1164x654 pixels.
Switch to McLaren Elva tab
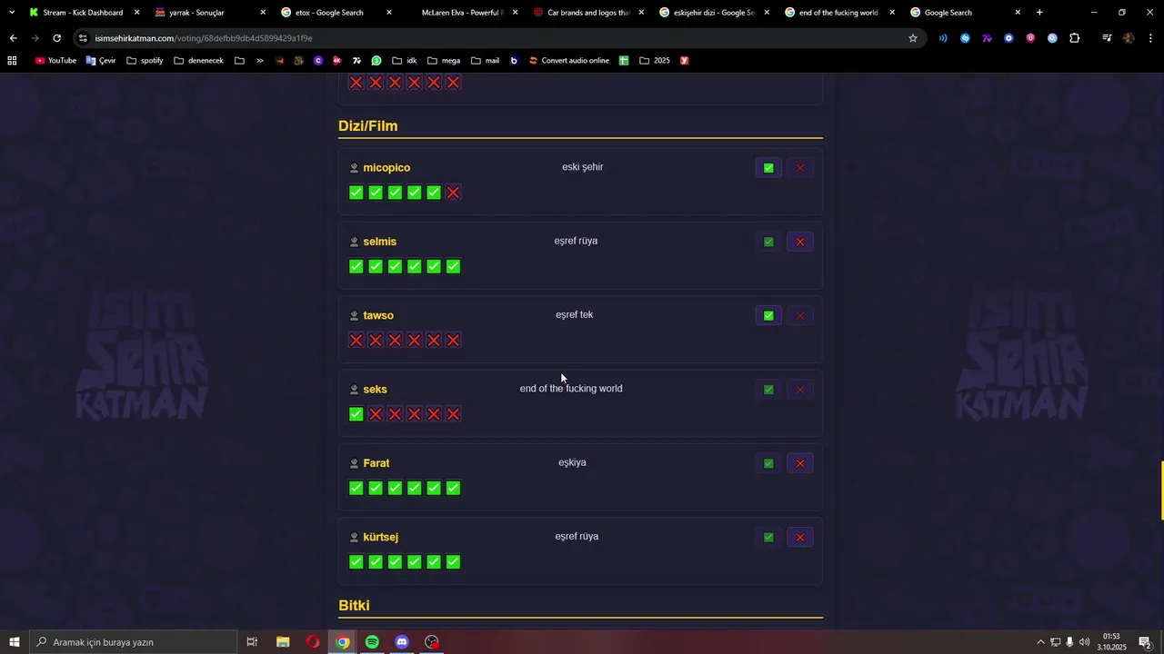pos(460,13)
